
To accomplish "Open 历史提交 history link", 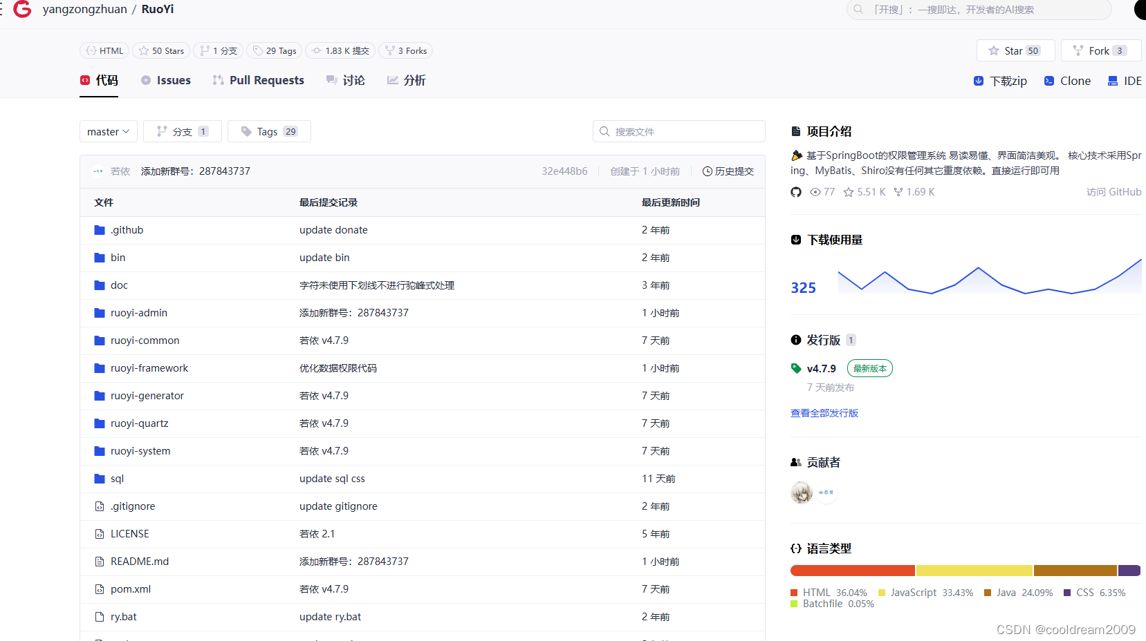I will click(x=728, y=171).
